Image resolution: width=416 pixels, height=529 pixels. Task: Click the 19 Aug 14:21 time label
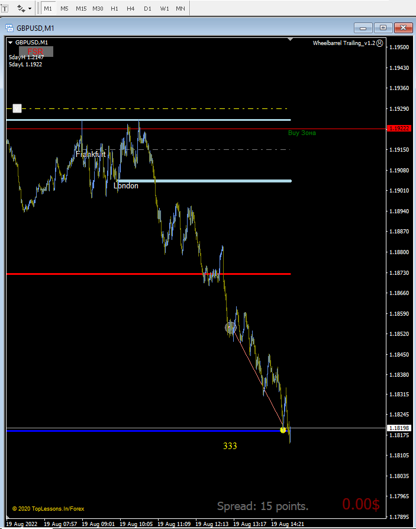point(288,524)
